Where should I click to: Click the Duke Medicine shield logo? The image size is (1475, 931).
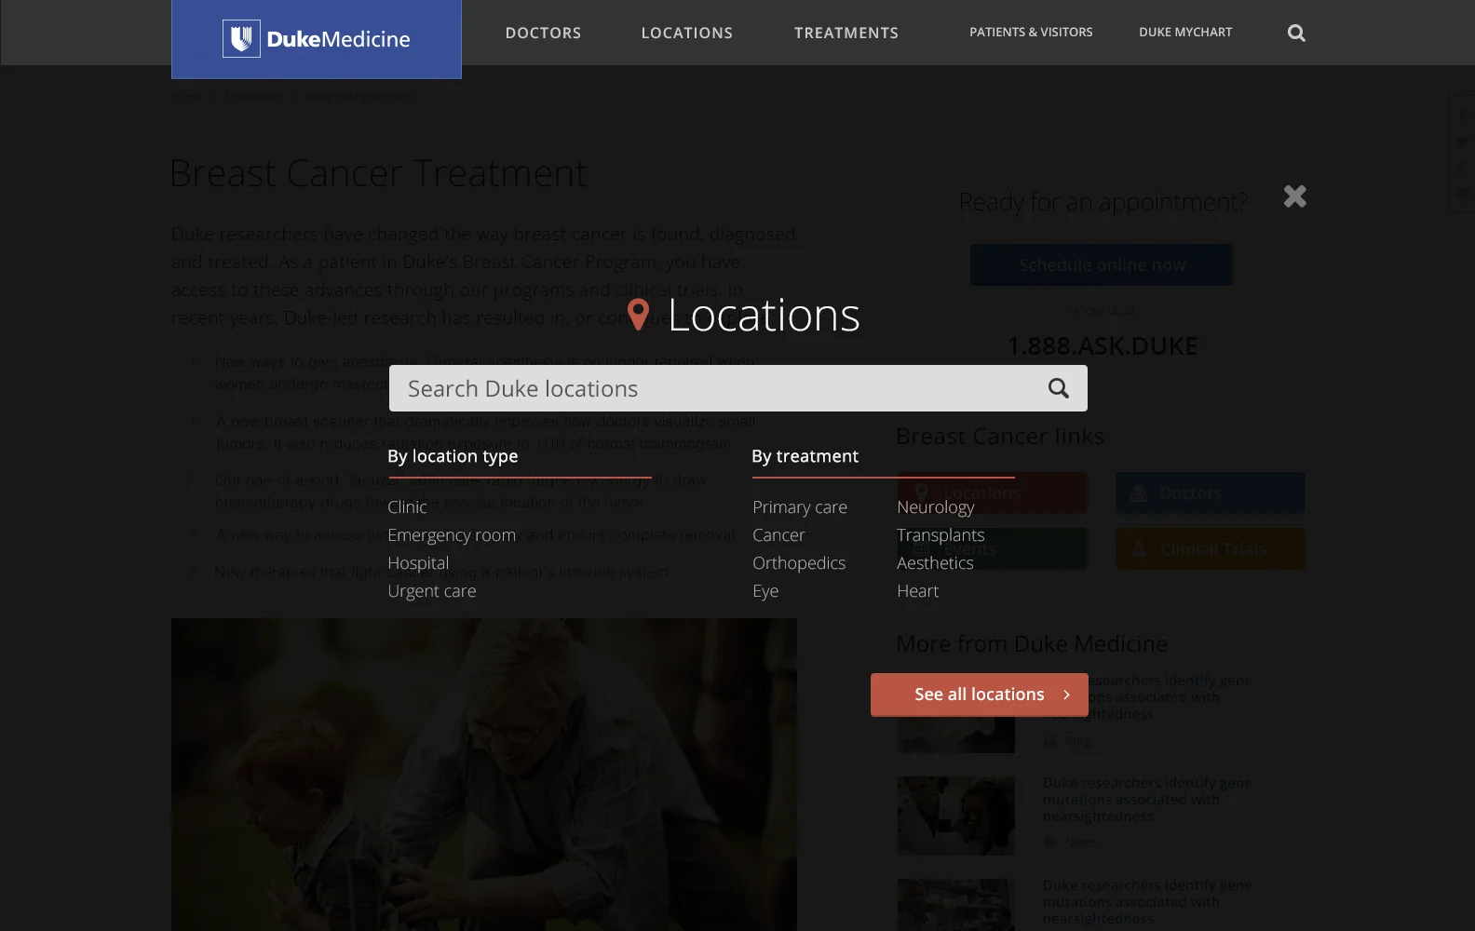(241, 39)
